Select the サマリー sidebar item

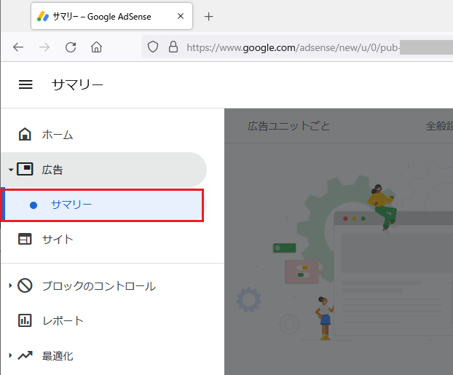[x=71, y=205]
